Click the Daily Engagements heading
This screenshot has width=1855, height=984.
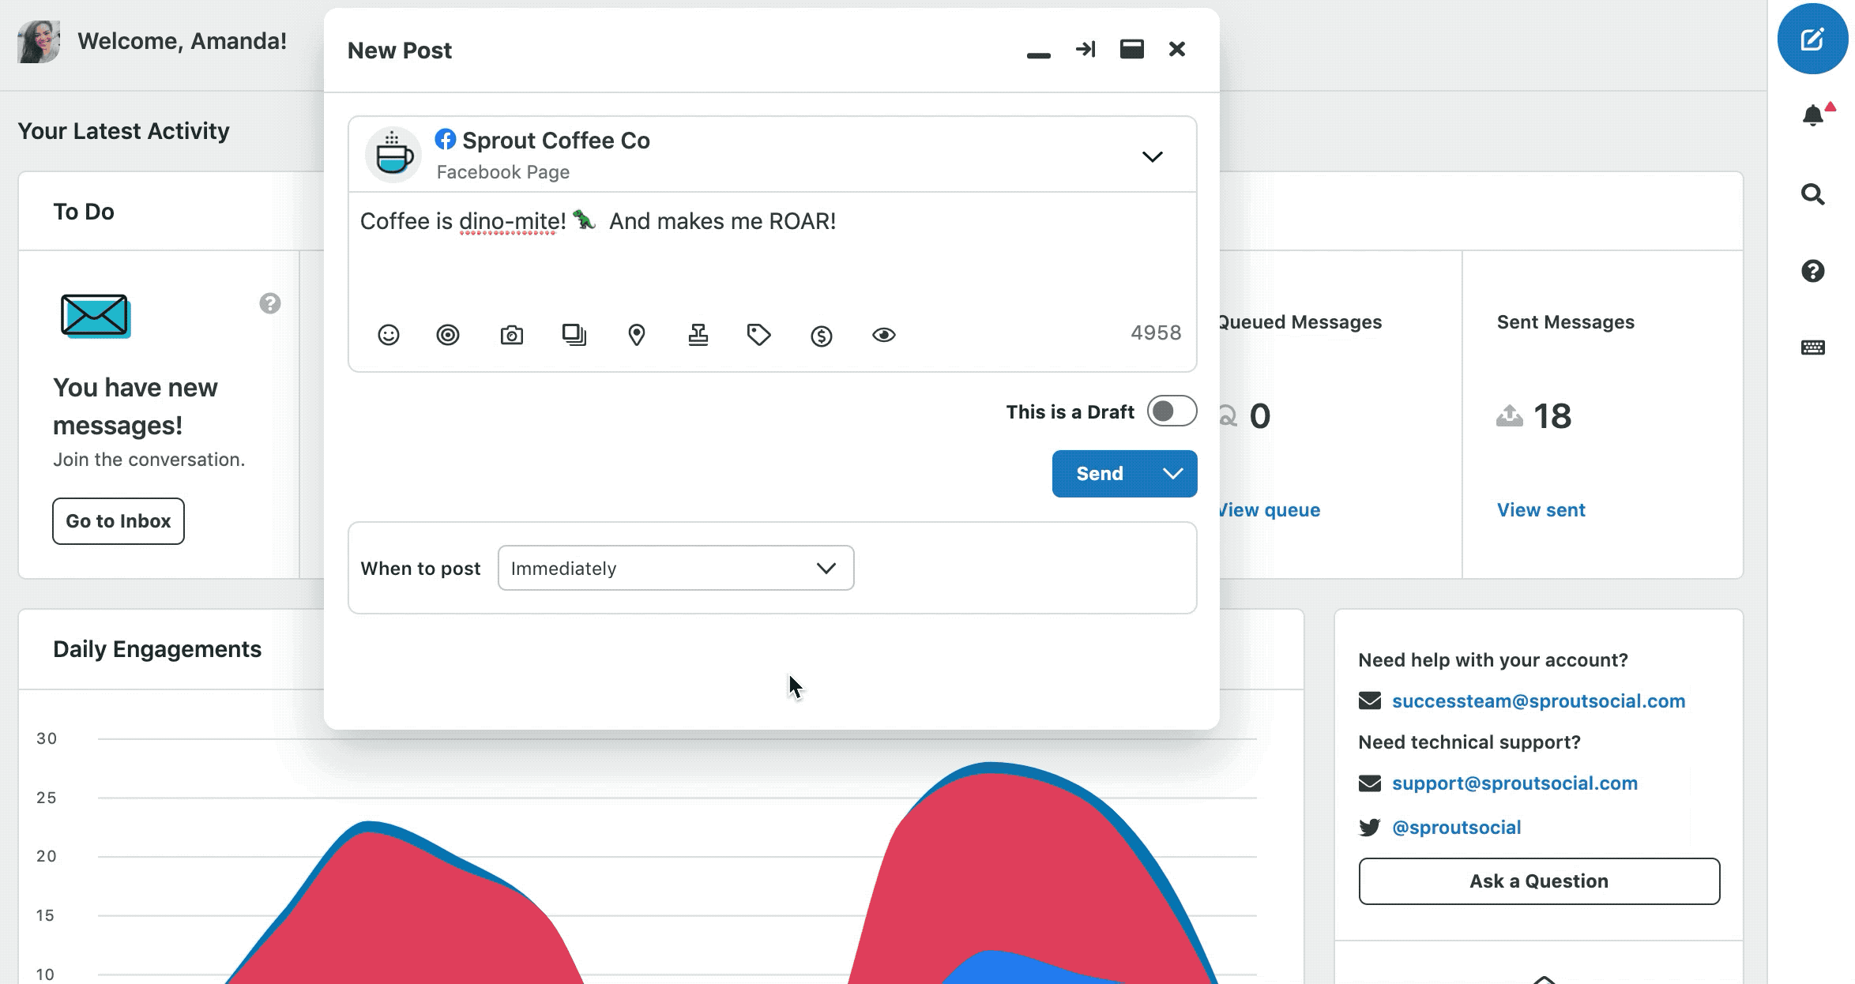pos(157,649)
